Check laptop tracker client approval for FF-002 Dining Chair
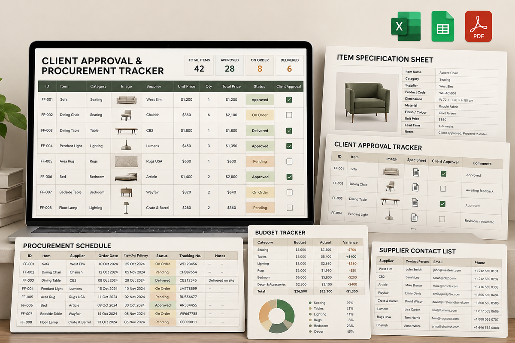This screenshot has width=515, height=343. click(289, 115)
